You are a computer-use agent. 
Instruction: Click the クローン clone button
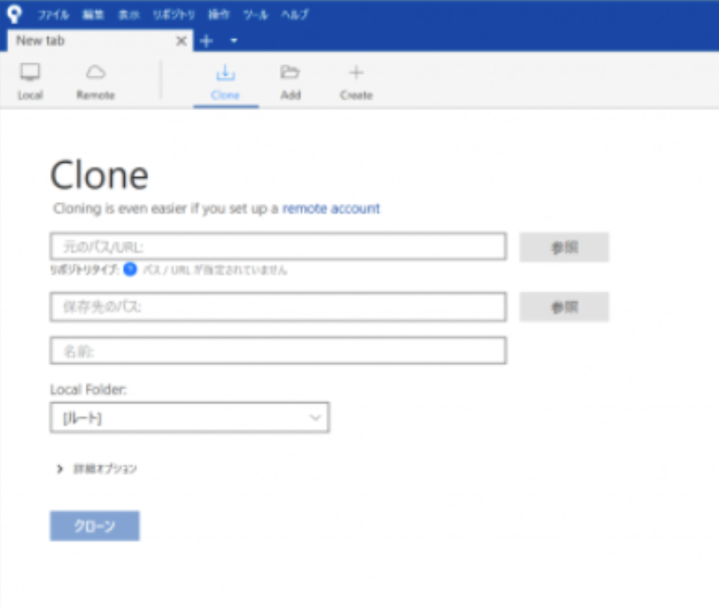(x=95, y=526)
